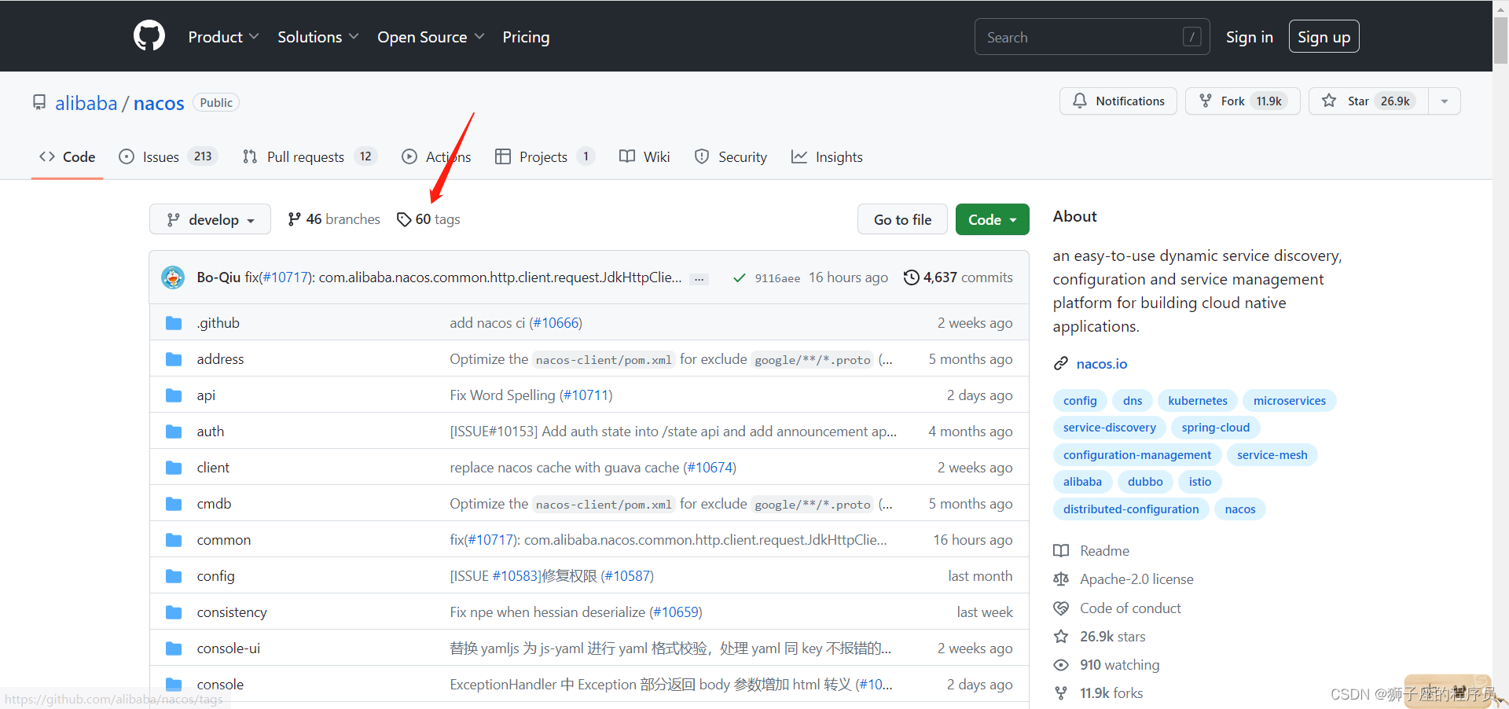The width and height of the screenshot is (1509, 709).
Task: Open the Pull requests tab
Action: [310, 156]
